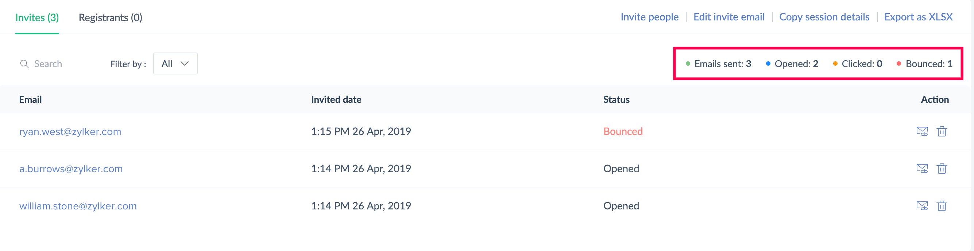Switch to the Registrants (0) tab
Image resolution: width=974 pixels, height=251 pixels.
click(x=111, y=18)
